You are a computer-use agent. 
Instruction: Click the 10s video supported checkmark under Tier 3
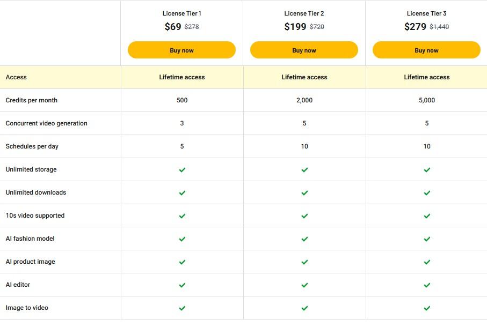point(427,215)
